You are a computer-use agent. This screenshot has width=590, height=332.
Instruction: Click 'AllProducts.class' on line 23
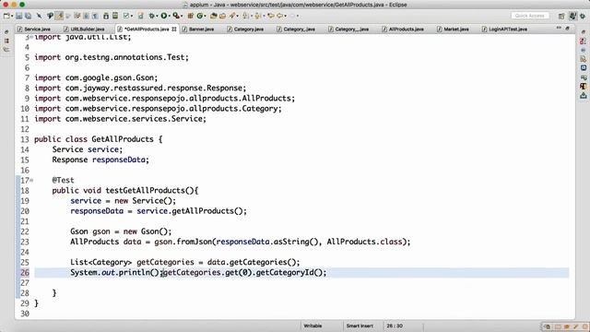click(364, 242)
